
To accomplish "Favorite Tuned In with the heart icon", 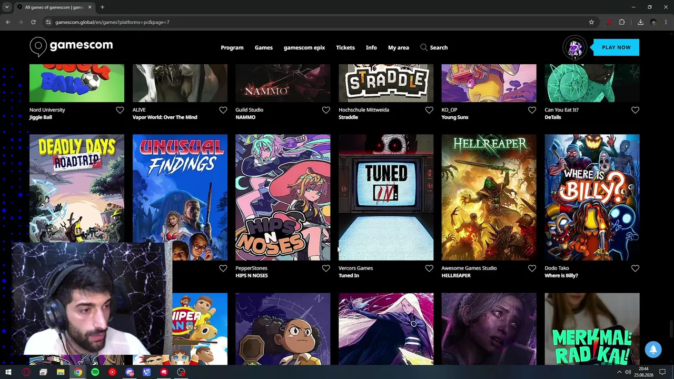I will tap(429, 268).
